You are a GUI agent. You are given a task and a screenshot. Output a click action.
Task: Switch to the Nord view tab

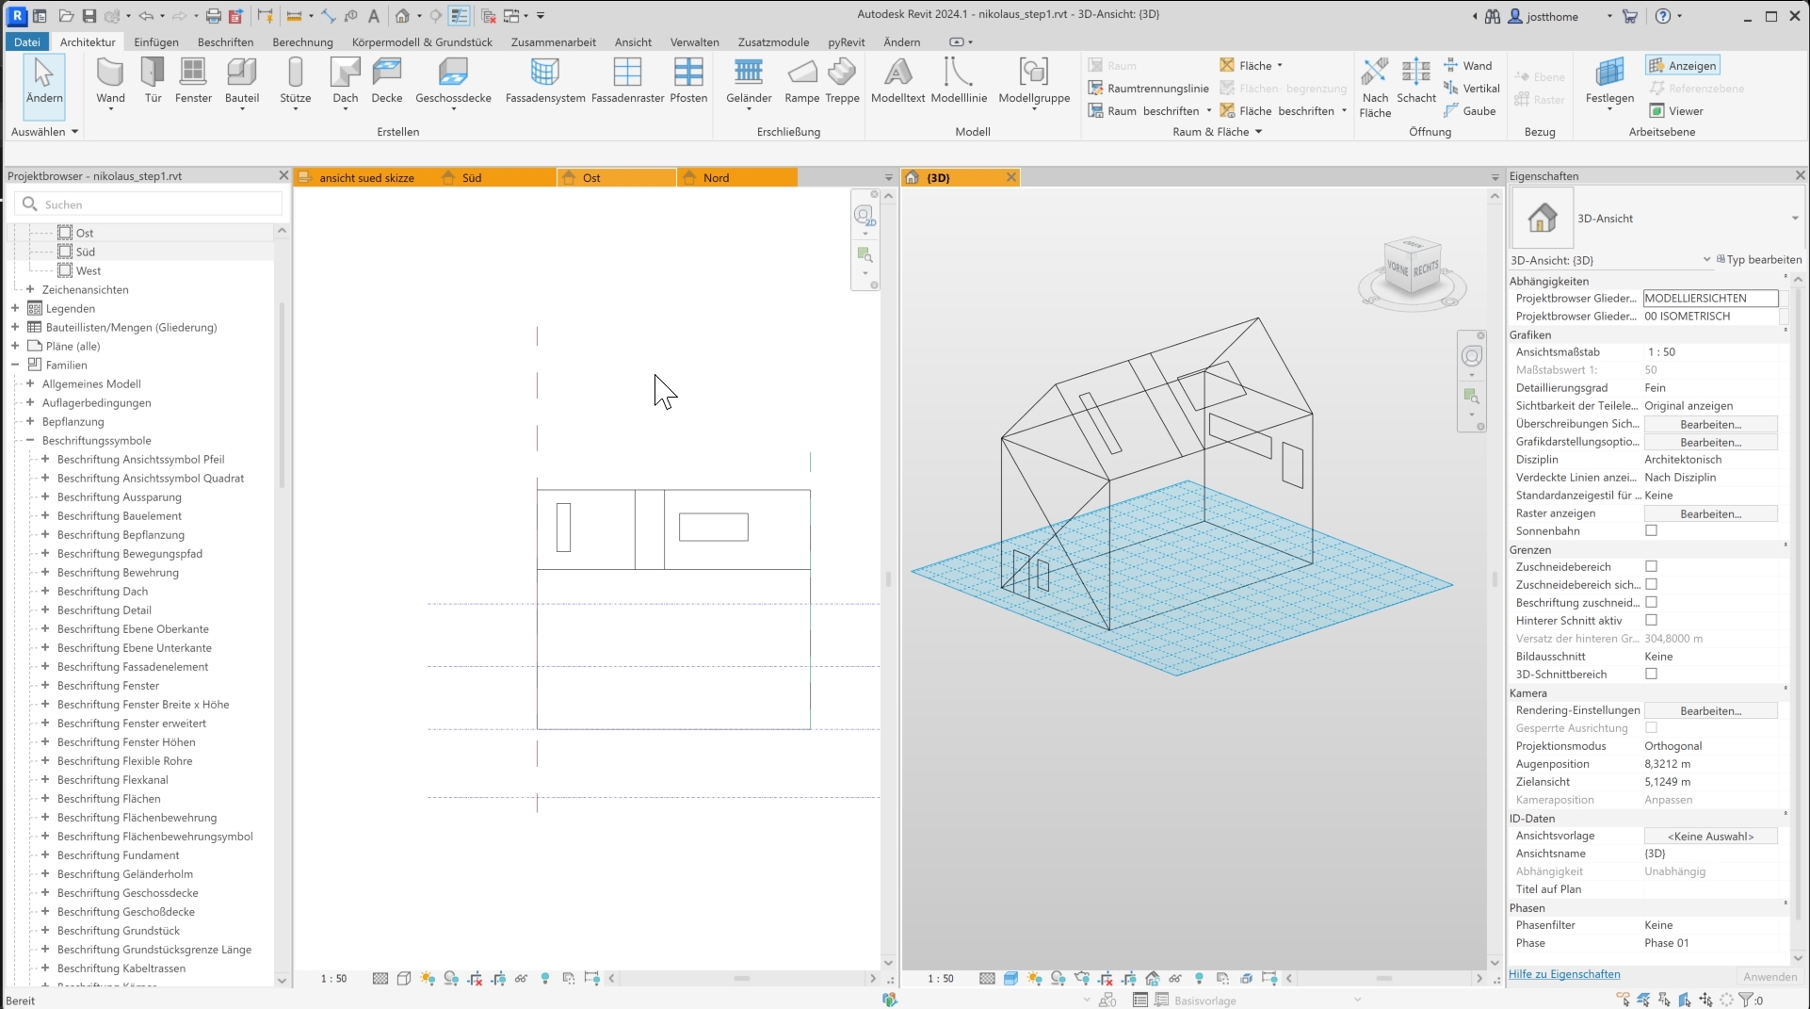(x=716, y=177)
